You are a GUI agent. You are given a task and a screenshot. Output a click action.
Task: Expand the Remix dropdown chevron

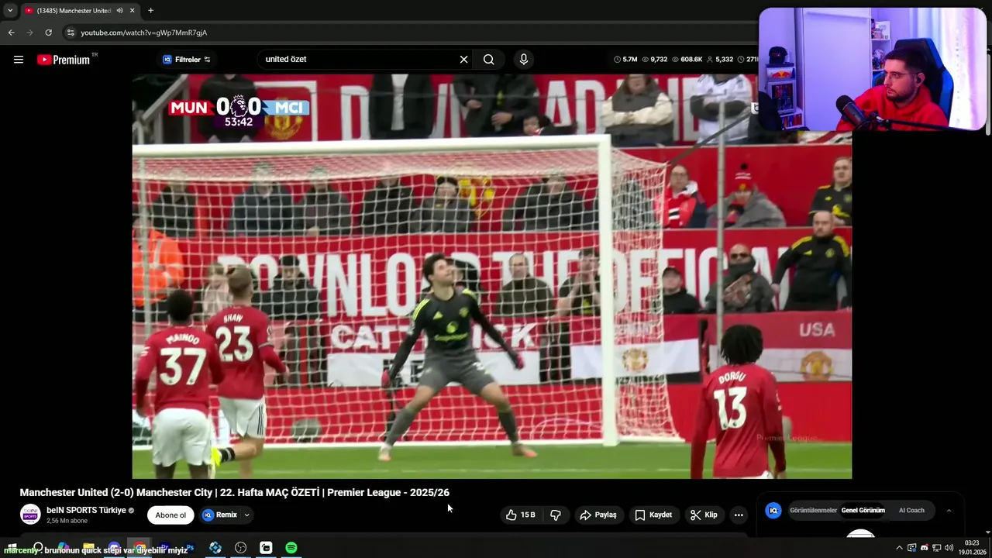tap(247, 515)
